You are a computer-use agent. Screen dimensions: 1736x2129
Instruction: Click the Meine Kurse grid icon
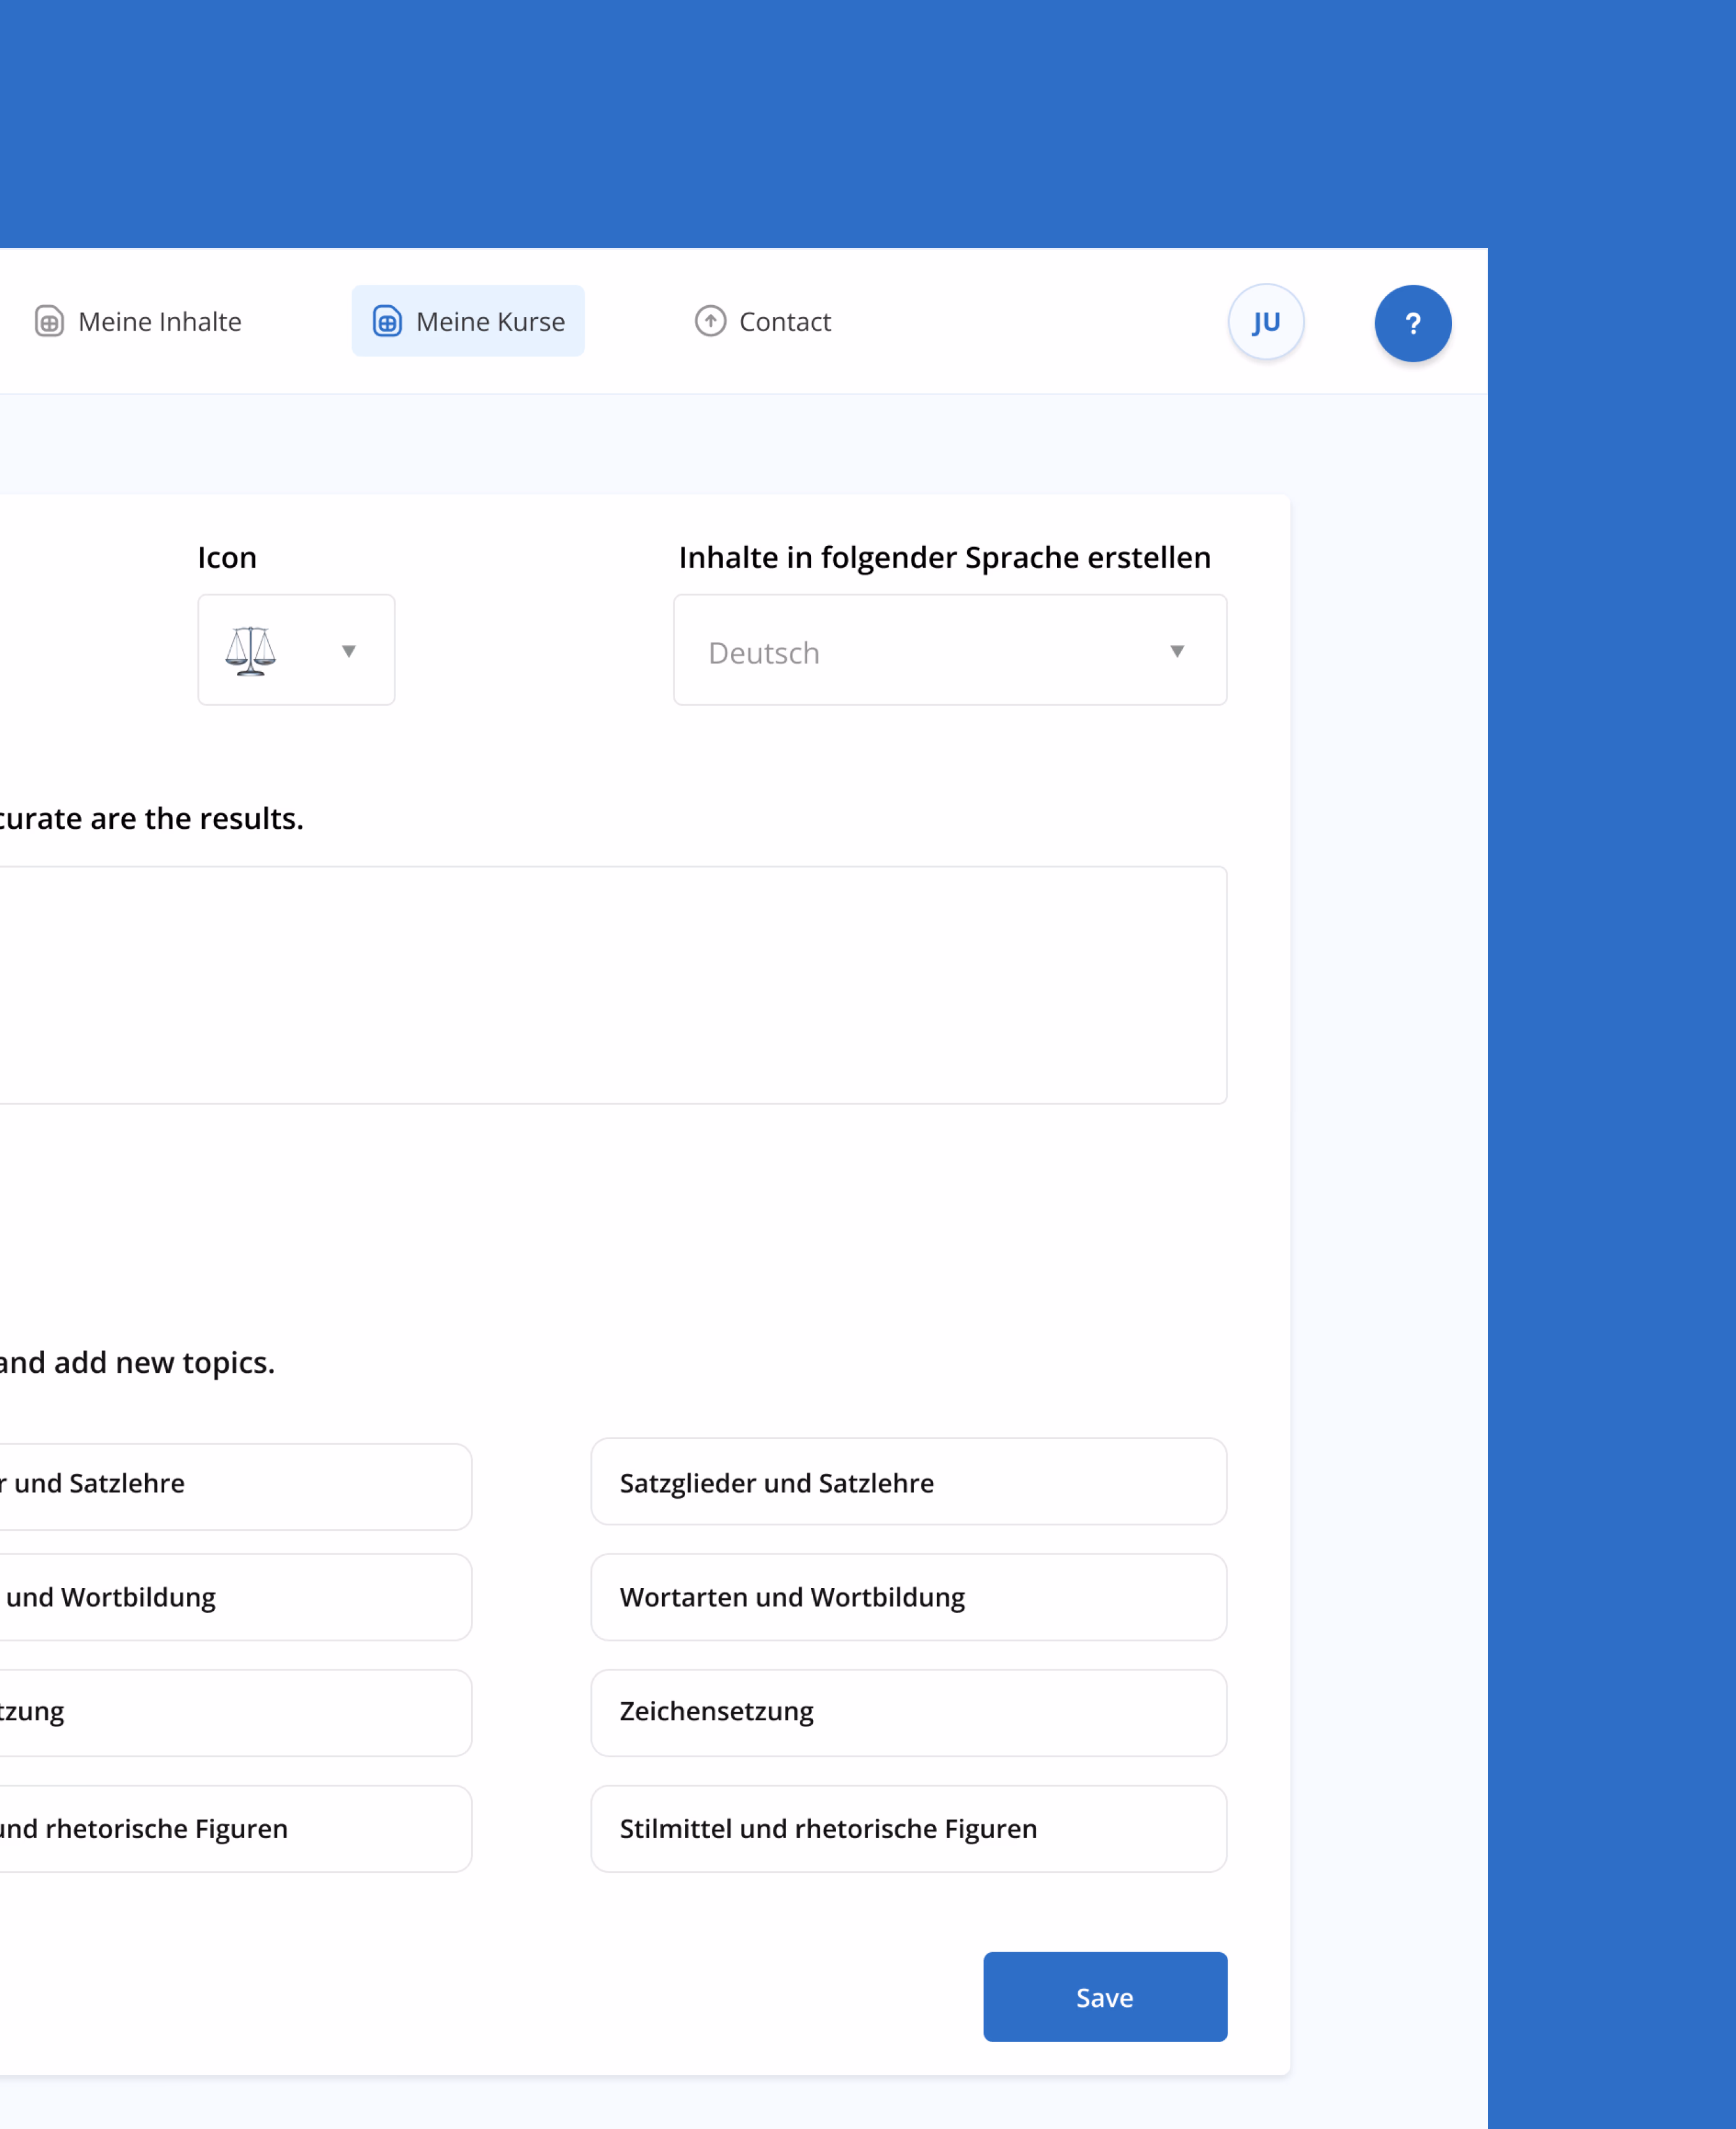coord(387,321)
